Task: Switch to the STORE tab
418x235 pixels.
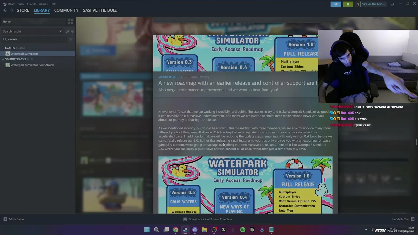Action: [x=23, y=10]
